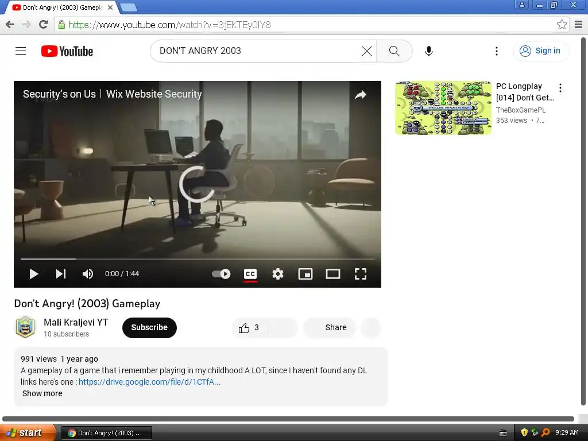Toggle closed captions (CC)
Image resolution: width=588 pixels, height=441 pixels.
pyautogui.click(x=250, y=274)
